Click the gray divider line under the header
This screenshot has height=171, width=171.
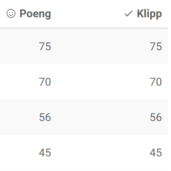pyautogui.click(x=84, y=28)
